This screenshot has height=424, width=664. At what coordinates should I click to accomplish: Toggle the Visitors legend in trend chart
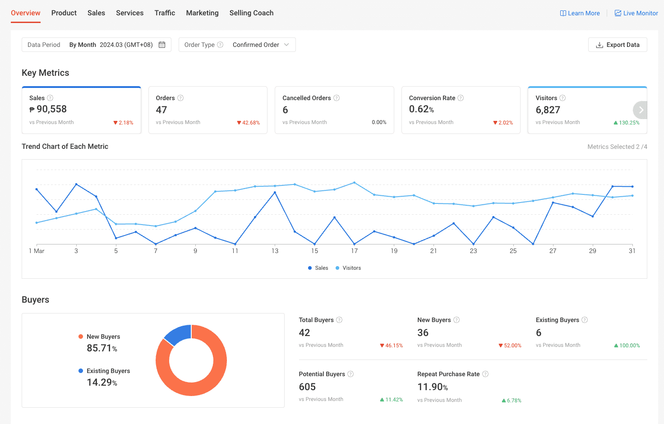(x=348, y=268)
